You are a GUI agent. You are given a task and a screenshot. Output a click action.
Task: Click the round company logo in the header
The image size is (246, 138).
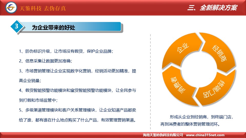[x=11, y=7]
